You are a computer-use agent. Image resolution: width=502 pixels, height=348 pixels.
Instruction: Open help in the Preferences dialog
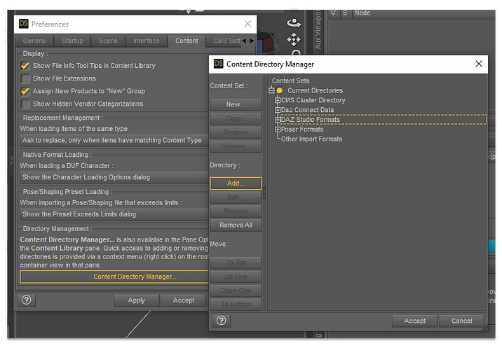pos(27,300)
